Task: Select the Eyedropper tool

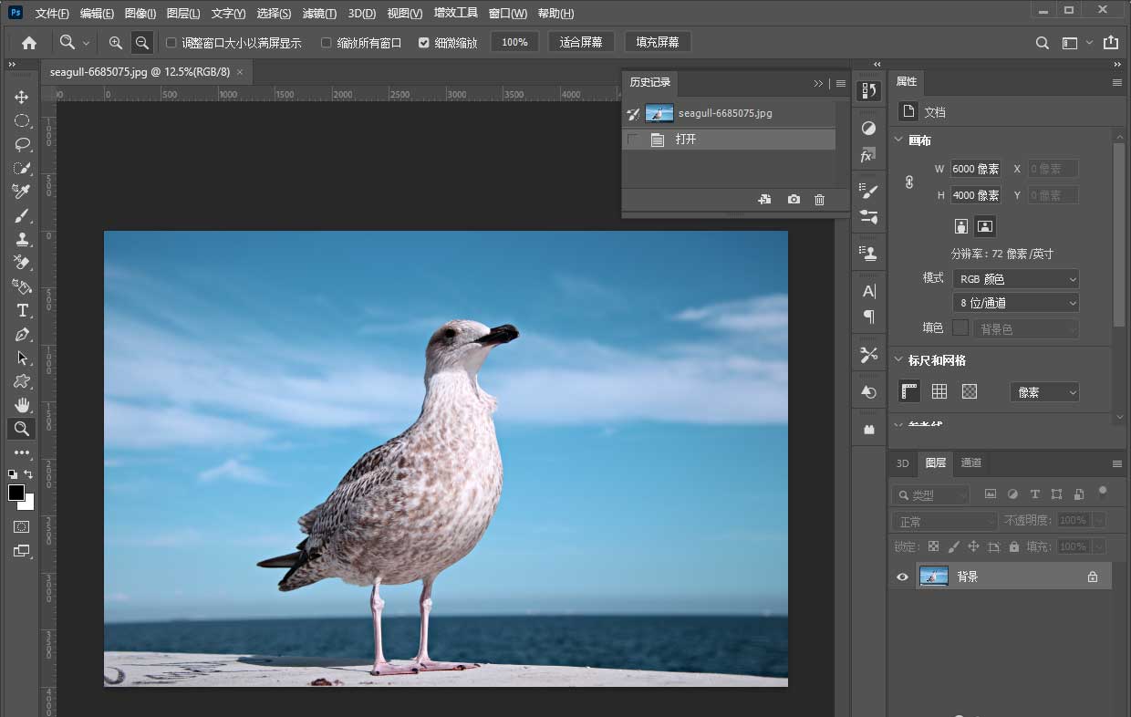Action: pos(22,192)
